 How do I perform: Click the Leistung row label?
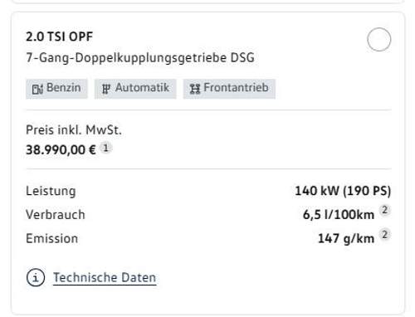pos(51,191)
